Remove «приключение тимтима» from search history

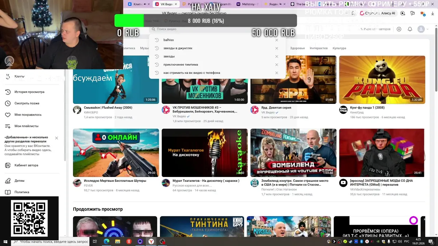click(x=276, y=65)
